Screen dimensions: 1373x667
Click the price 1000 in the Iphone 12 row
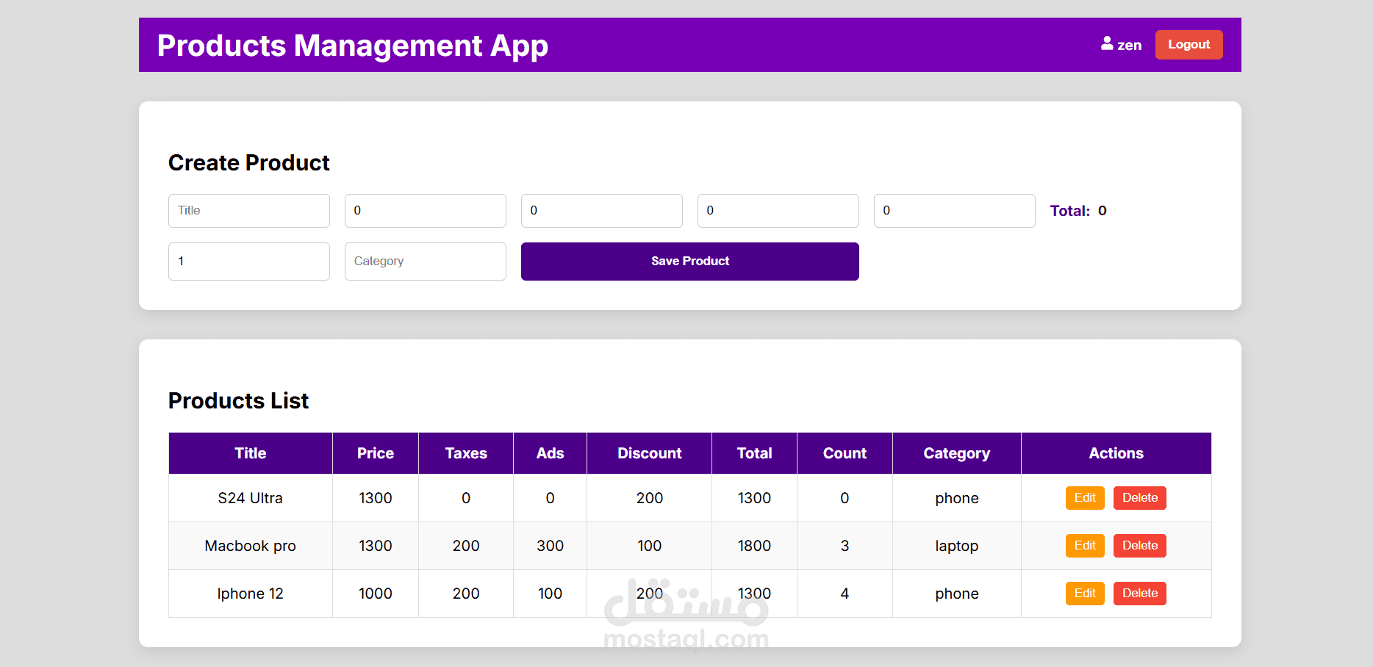click(376, 594)
